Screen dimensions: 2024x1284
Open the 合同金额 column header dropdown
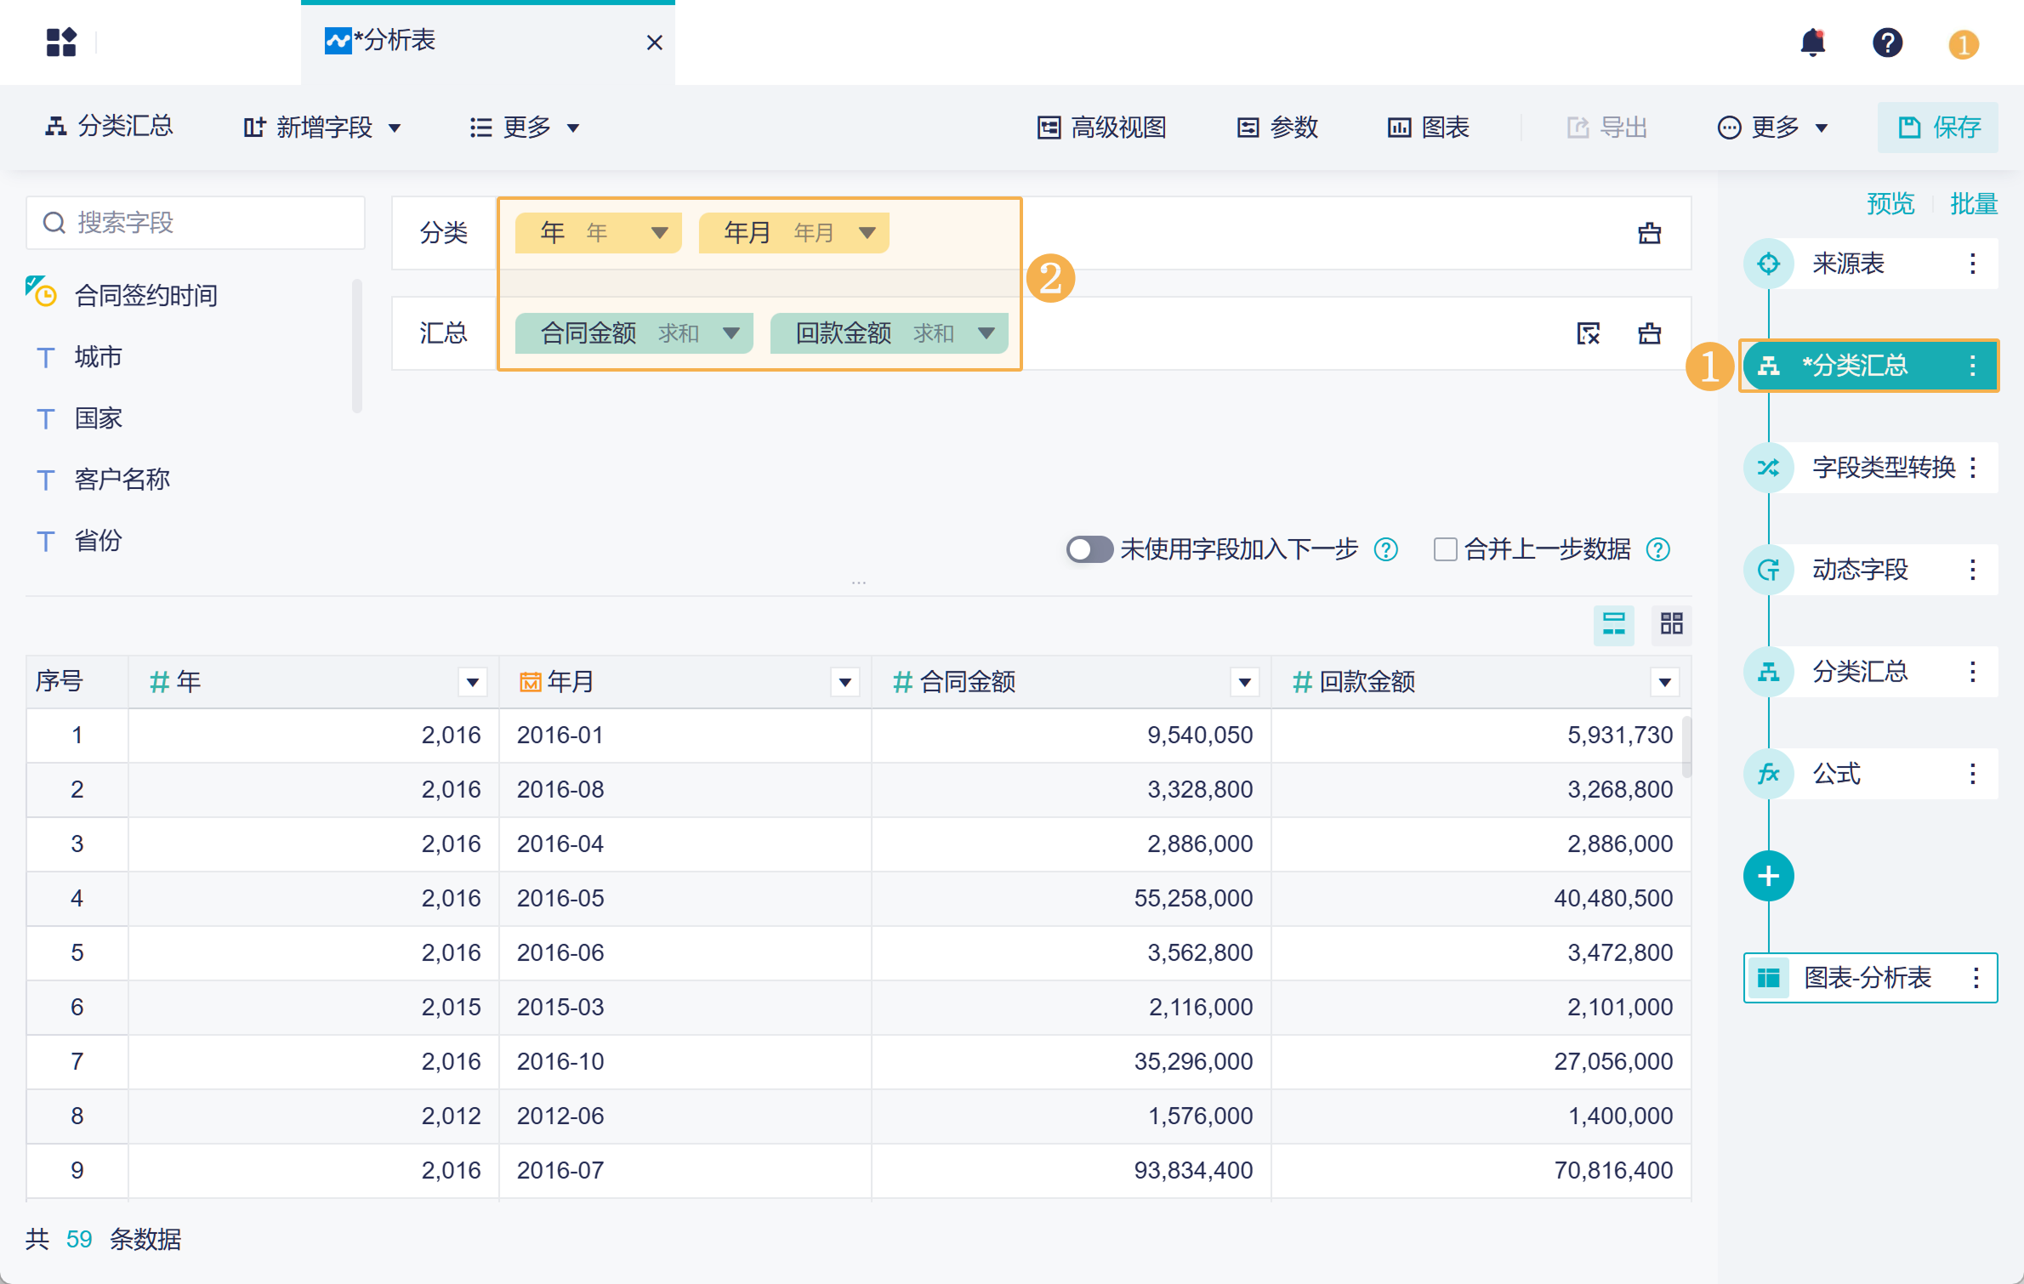(1245, 682)
